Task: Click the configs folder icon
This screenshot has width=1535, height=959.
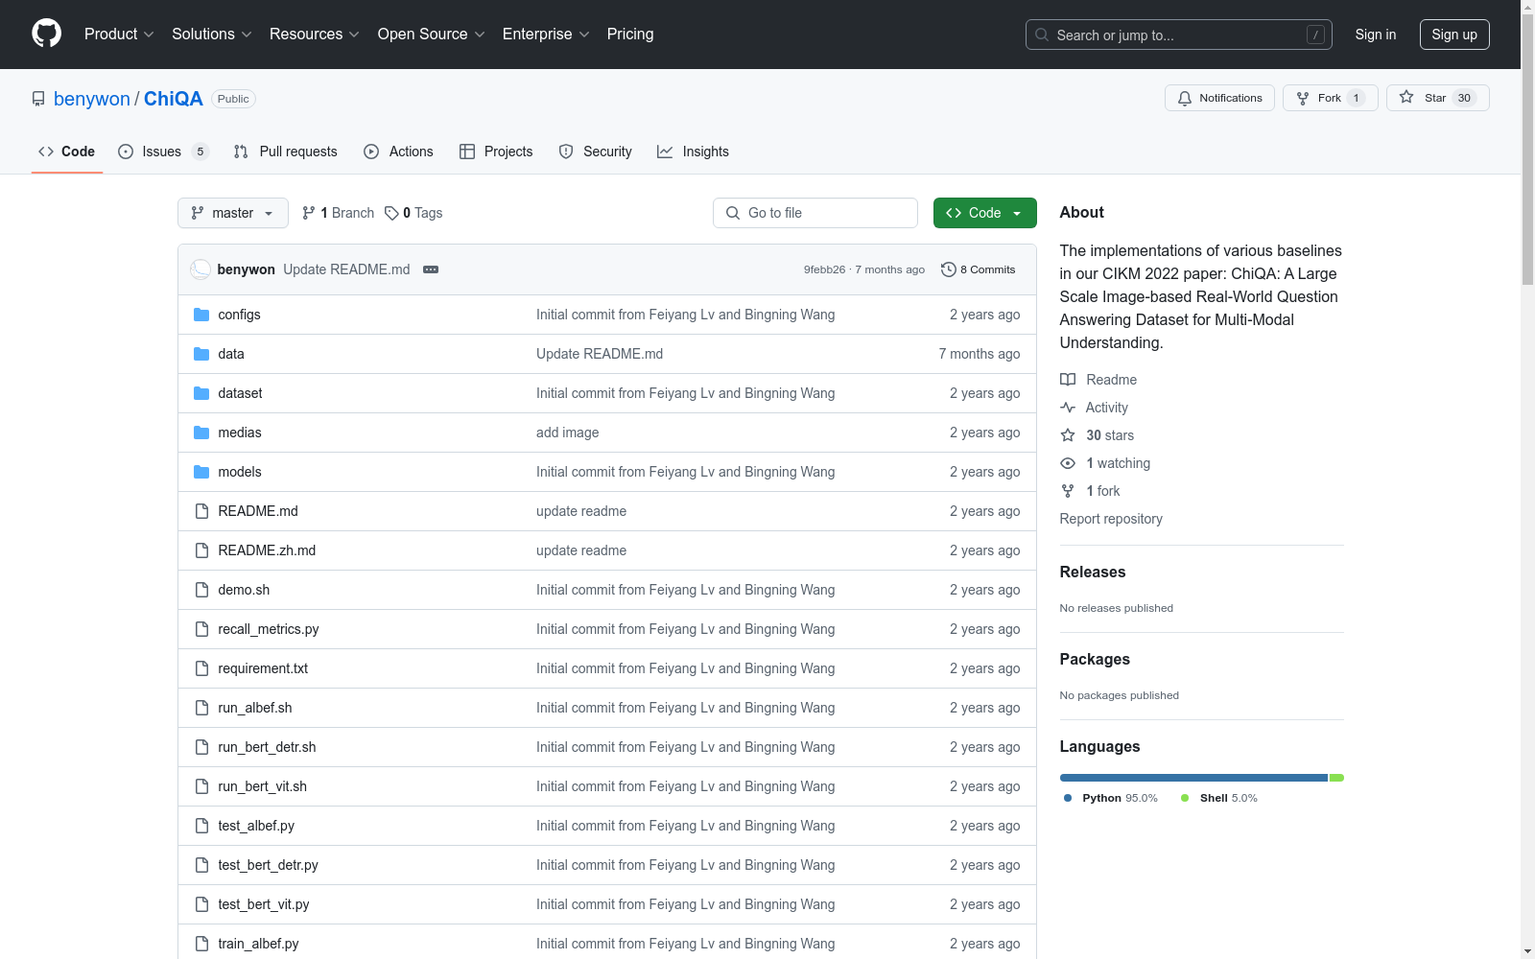Action: [x=201, y=315]
